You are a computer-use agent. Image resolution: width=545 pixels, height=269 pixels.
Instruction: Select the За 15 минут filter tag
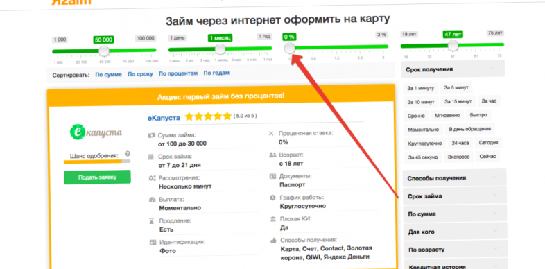[x=458, y=101]
